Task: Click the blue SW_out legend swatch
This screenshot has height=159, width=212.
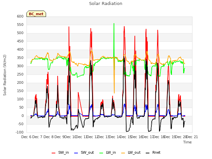Action: coord(76,153)
